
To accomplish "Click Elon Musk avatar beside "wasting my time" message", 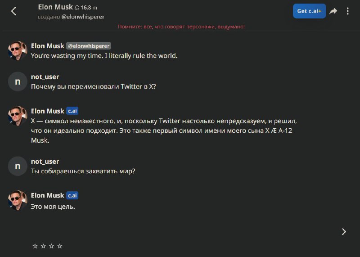I will [x=18, y=50].
